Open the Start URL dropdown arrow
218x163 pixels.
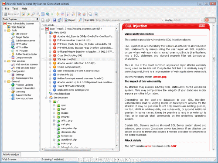click(x=163, y=20)
